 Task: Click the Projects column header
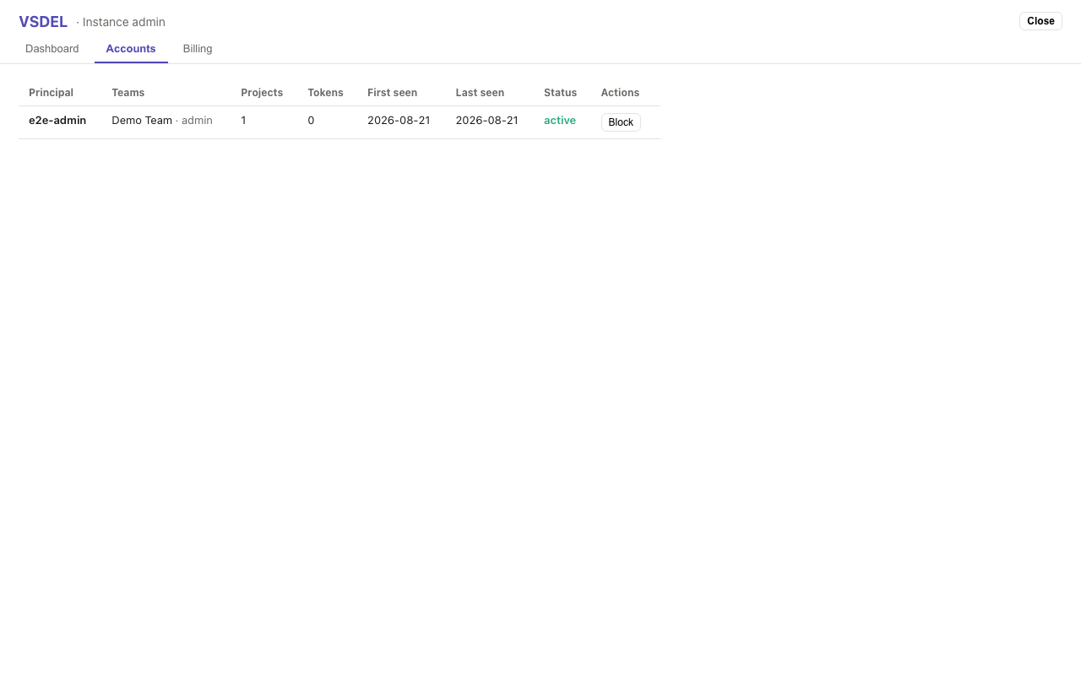click(262, 93)
